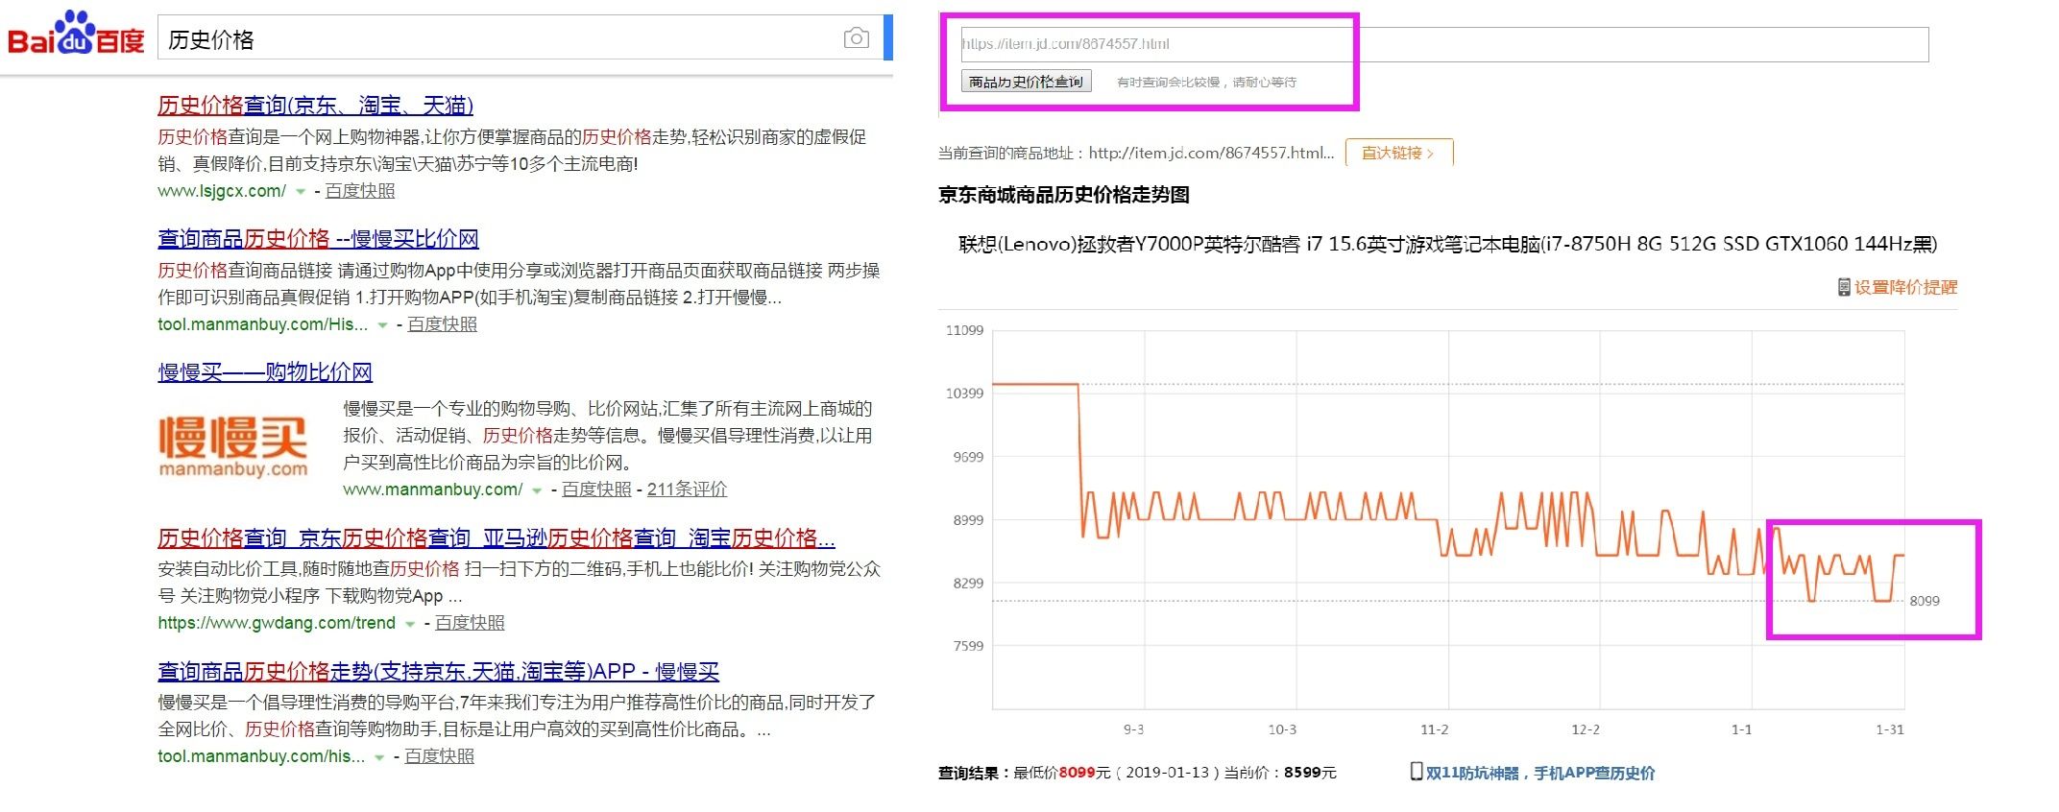Open 百度快照 for the www.manmanbuy.com/ result
The width and height of the screenshot is (2059, 812).
pos(596,490)
